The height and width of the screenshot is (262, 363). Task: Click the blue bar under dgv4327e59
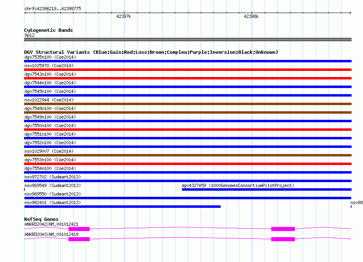[x=267, y=189]
